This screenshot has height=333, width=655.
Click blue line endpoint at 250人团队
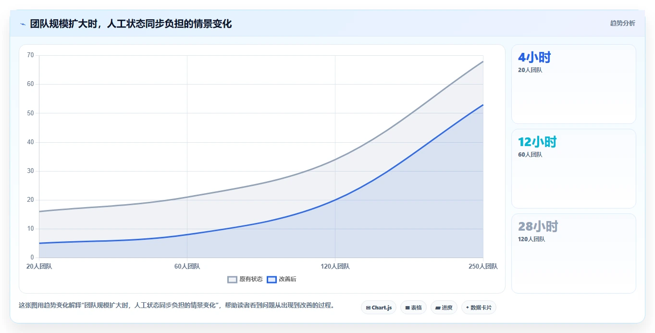(483, 104)
